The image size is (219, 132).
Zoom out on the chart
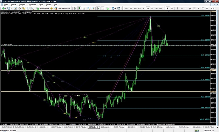tap(93, 8)
